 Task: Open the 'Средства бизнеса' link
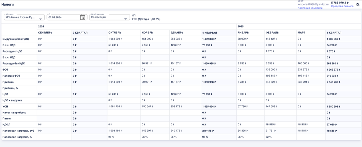pyautogui.click(x=342, y=6)
